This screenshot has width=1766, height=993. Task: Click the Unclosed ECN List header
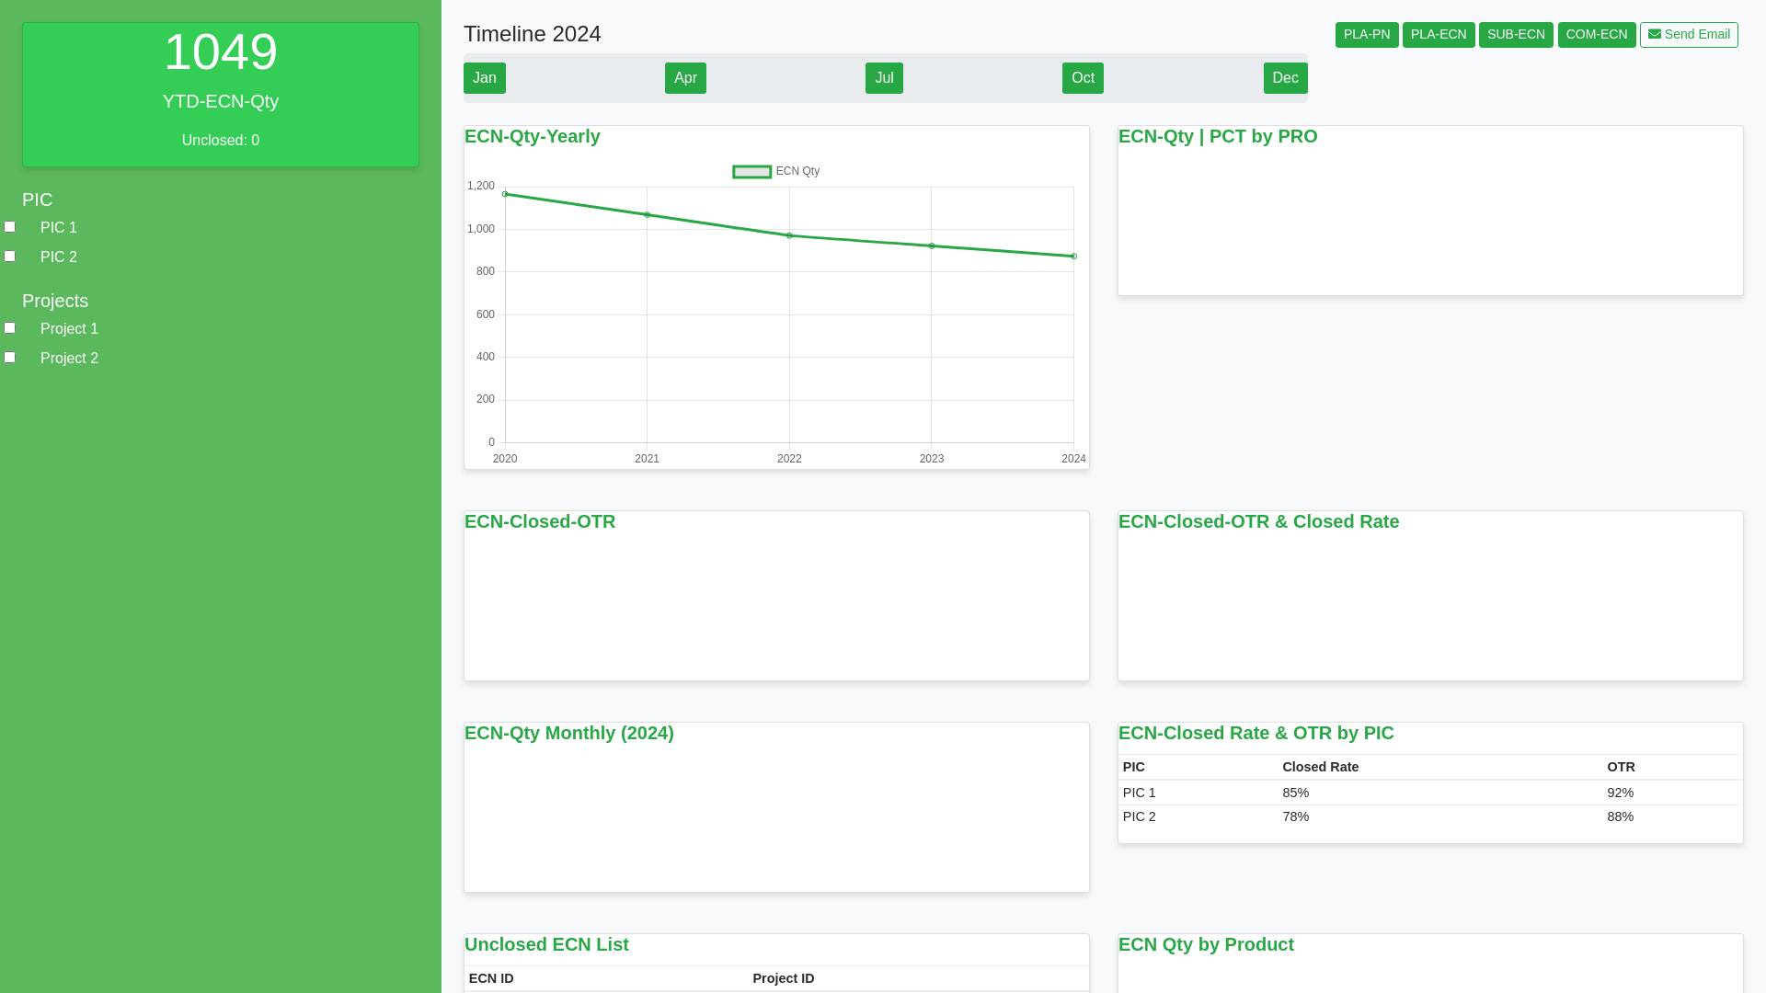click(x=546, y=944)
